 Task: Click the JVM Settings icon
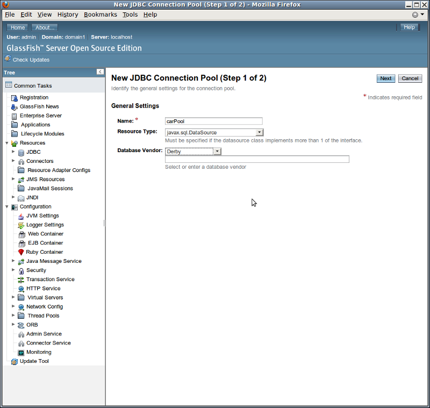coord(21,216)
